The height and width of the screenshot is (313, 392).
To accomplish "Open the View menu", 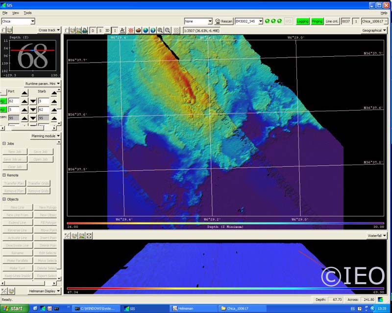I will [16, 13].
